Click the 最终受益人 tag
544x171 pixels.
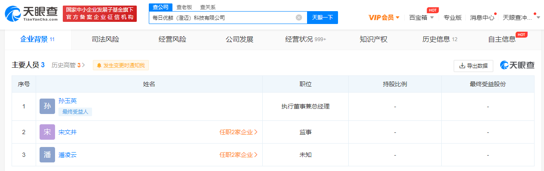(75, 112)
